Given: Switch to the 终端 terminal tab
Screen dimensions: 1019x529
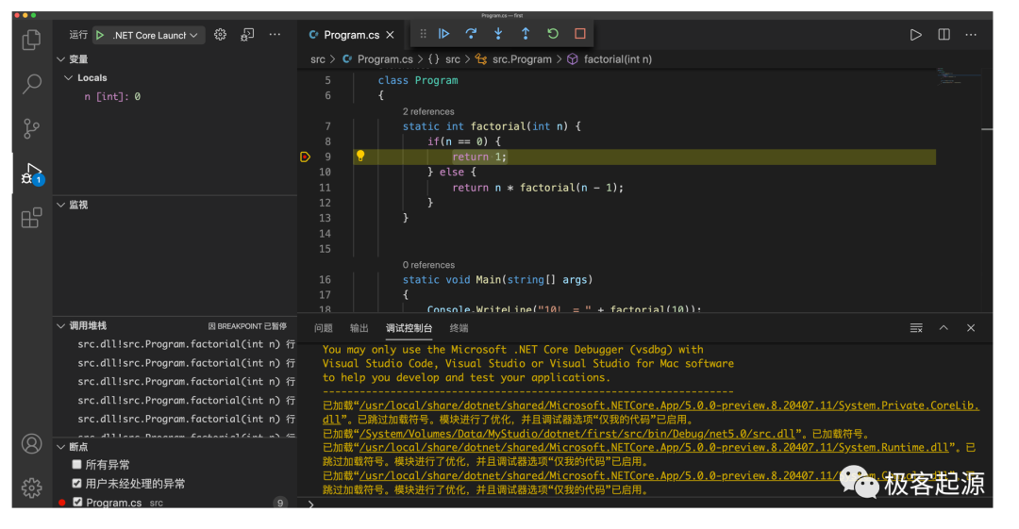Looking at the screenshot, I should coord(459,328).
